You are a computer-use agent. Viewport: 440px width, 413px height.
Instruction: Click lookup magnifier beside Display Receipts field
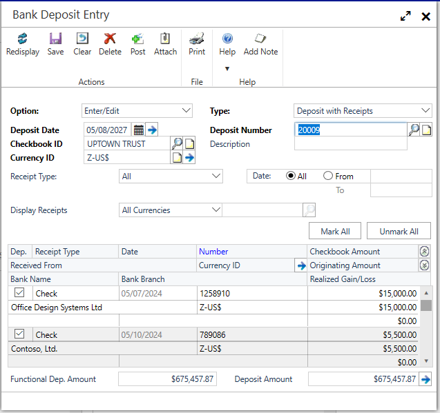pos(309,210)
